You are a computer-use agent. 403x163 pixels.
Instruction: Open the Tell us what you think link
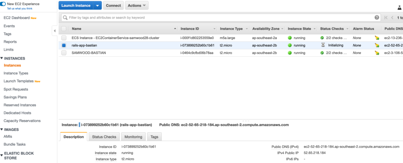(x=20, y=9)
